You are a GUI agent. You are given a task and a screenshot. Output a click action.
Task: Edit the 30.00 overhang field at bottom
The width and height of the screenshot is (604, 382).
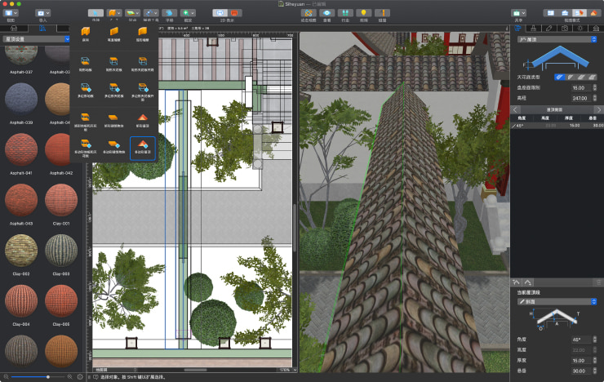click(581, 371)
